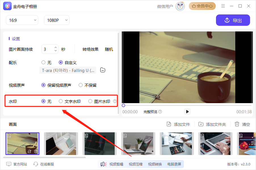Select the laptop with plant thumbnail
Viewport: 256px width, 170px height.
click(138, 144)
